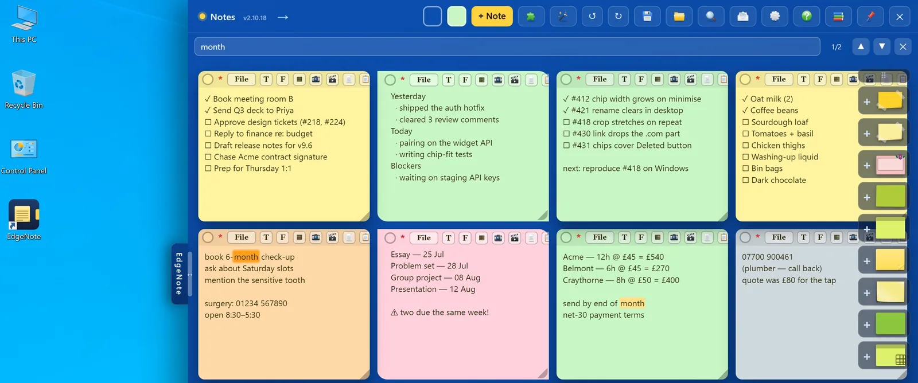The image size is (918, 383).
Task: Click the table grid icon on the Yesterday note
Action: pyautogui.click(x=482, y=80)
